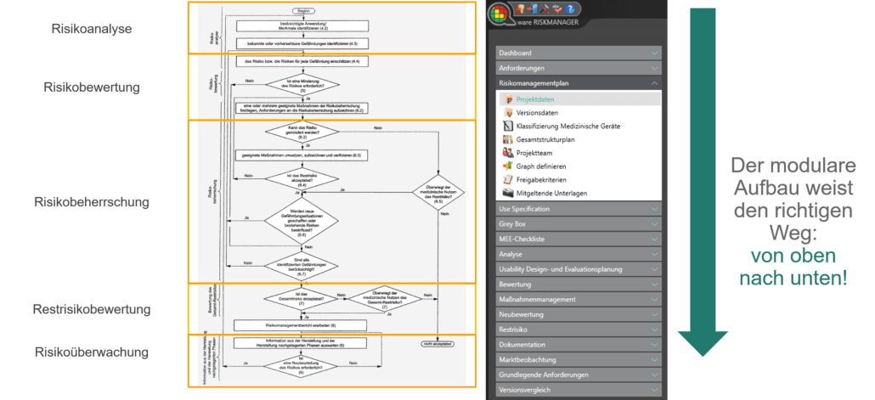Click the Graph definieren icon

click(507, 166)
